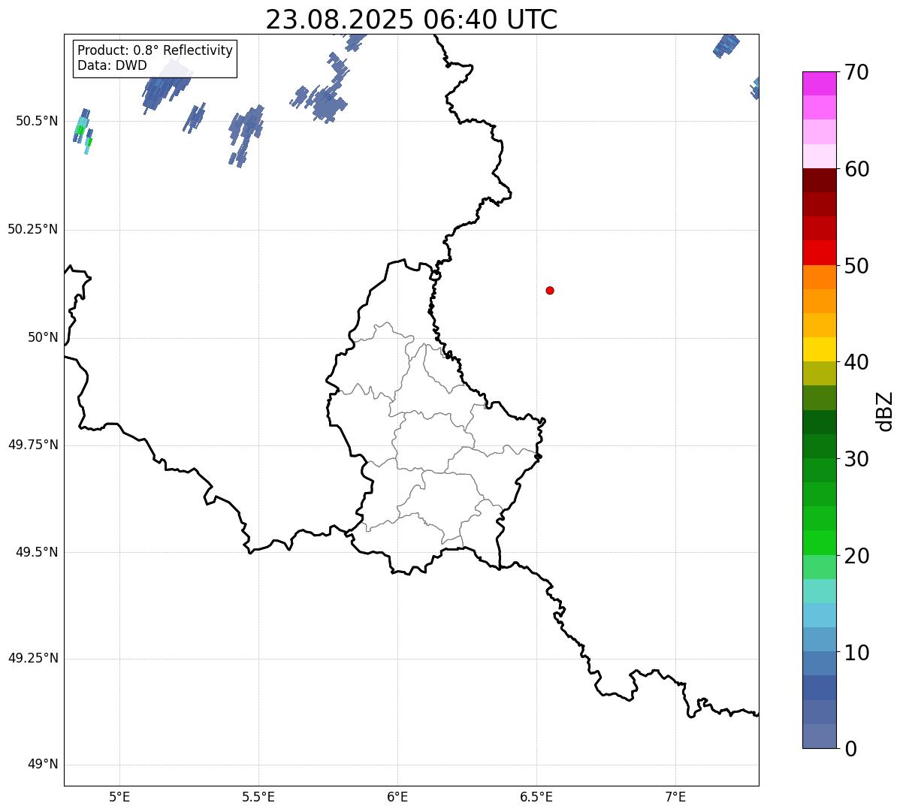This screenshot has height=812, width=903.
Task: Click the 5°E longitude label
Action: click(x=119, y=796)
